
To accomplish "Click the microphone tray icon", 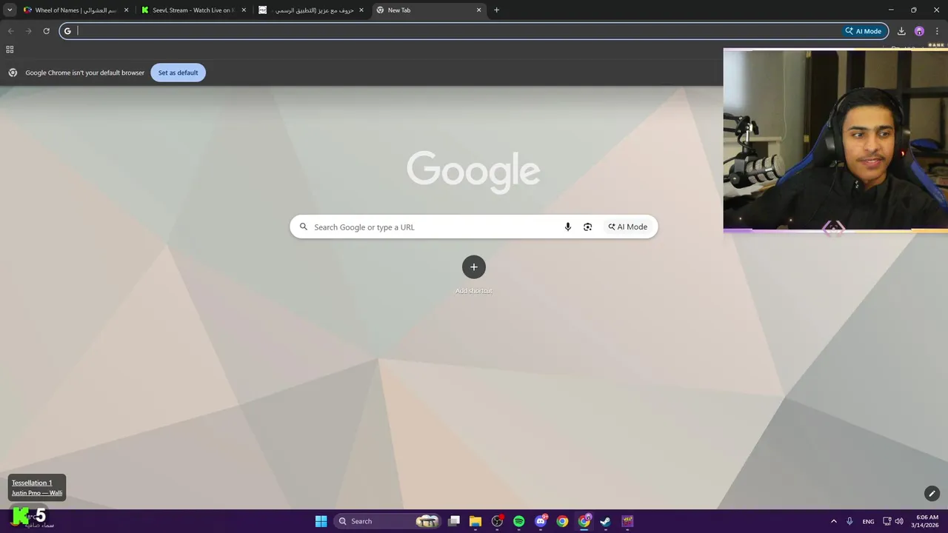I will pyautogui.click(x=849, y=521).
